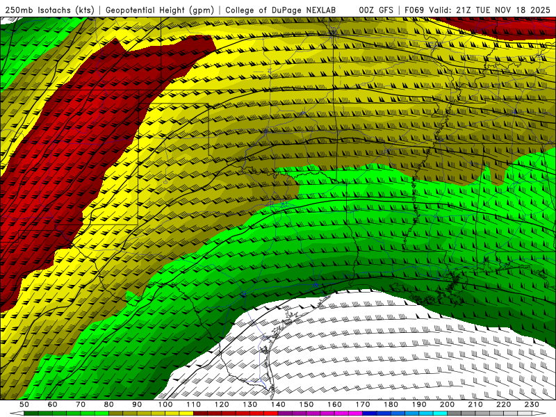Select the bright yellow swatch just before 110

[186, 413]
